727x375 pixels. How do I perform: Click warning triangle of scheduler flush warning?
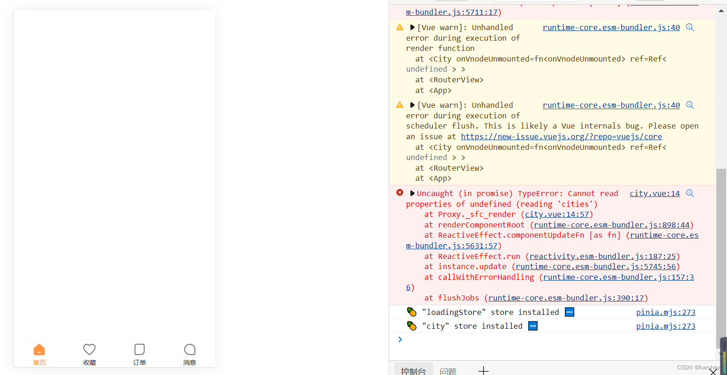click(400, 105)
